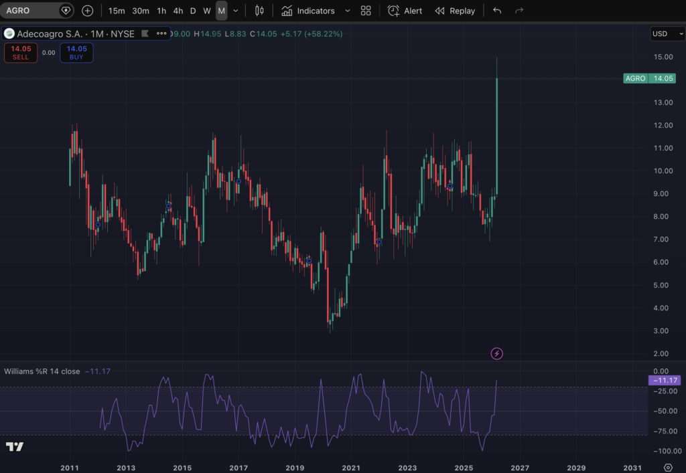686x473 pixels.
Task: Click the redo arrow icon
Action: pyautogui.click(x=519, y=11)
